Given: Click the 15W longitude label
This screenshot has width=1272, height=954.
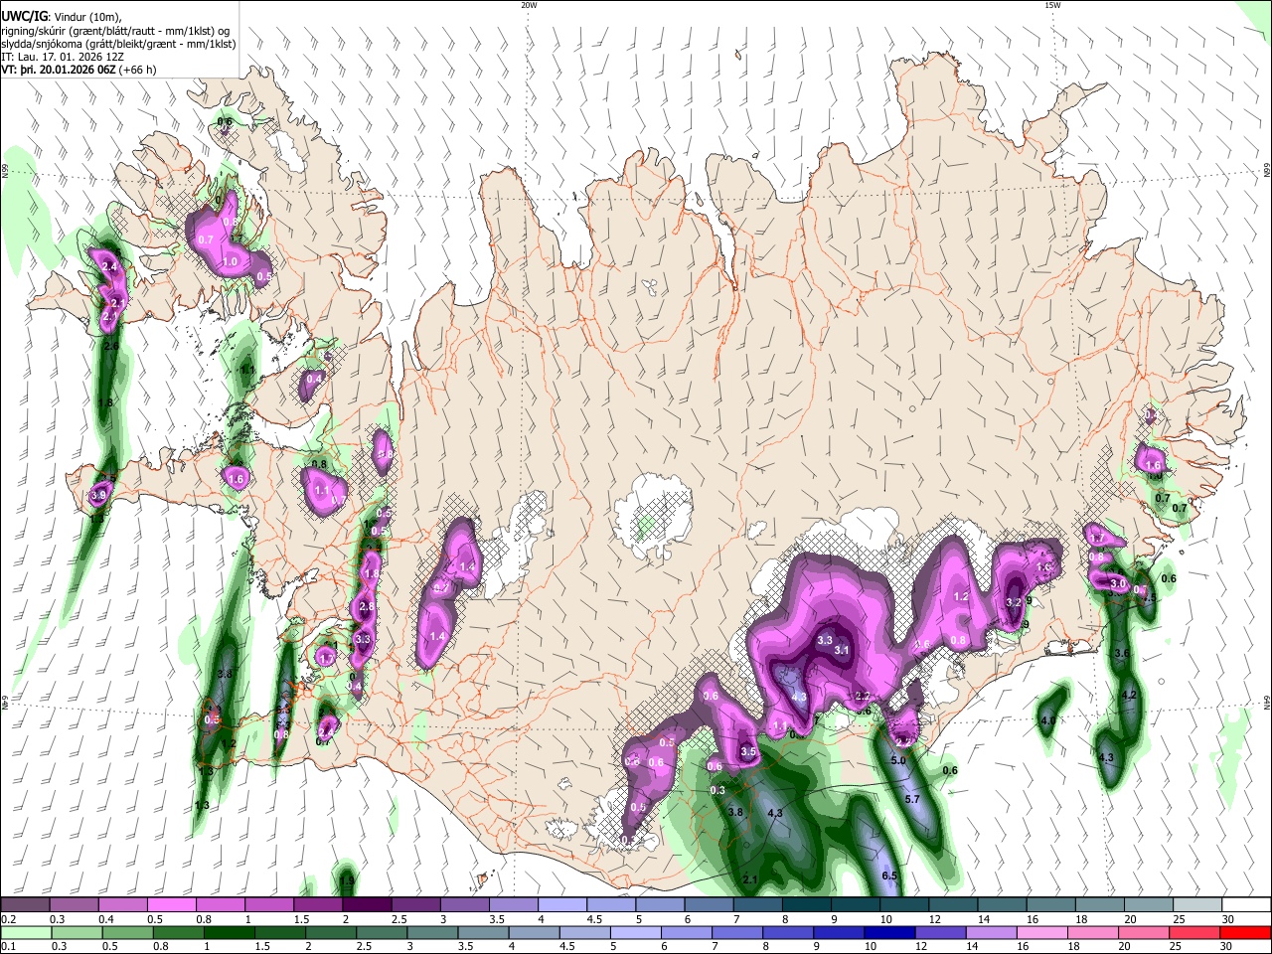Looking at the screenshot, I should tap(1052, 5).
